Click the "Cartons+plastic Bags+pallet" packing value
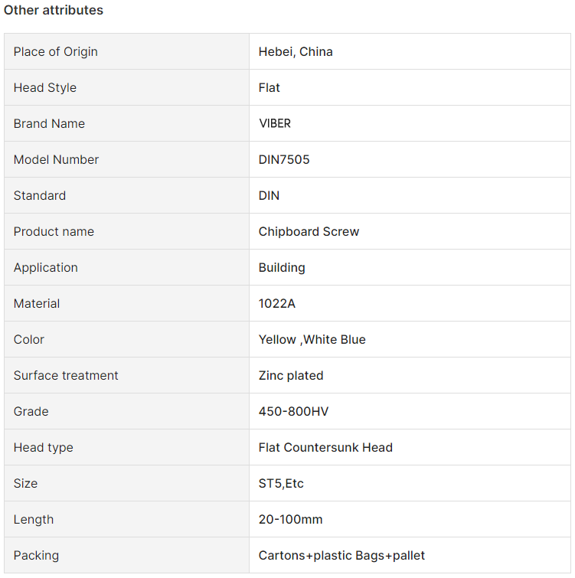575x578 pixels. pos(341,556)
